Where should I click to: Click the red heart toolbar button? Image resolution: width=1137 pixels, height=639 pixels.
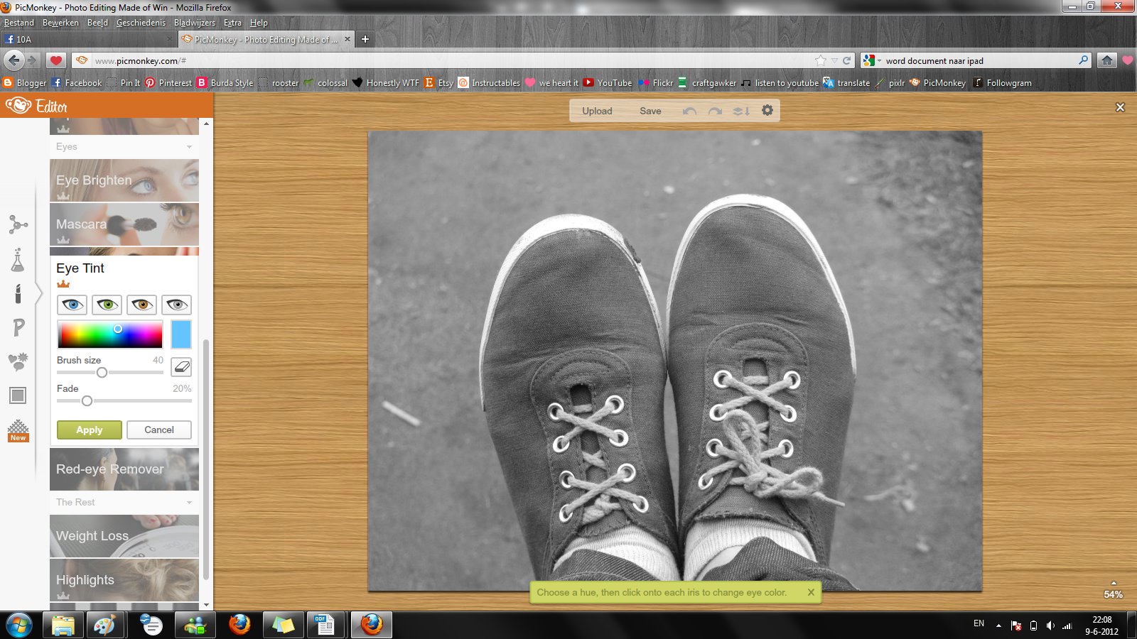[56, 60]
